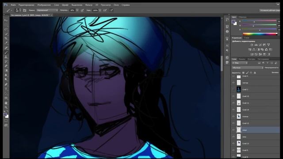Screen dimensions: 283x159
Task: Open the opacity slider dropdown arrow
Action: [x=77, y=10]
